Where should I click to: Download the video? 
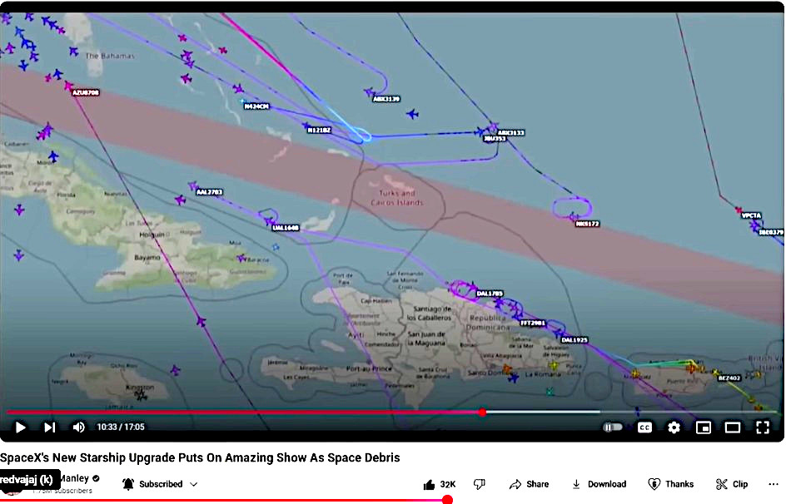(x=599, y=485)
